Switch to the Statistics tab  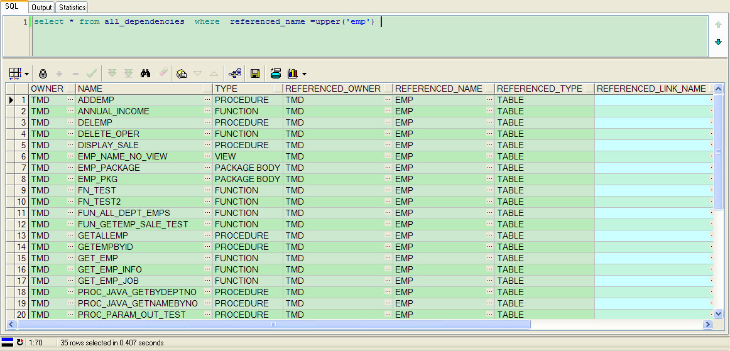tap(72, 8)
